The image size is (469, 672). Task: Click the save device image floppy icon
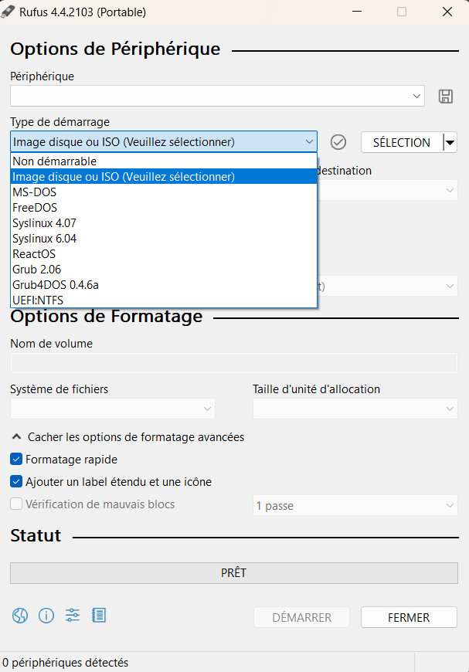click(x=445, y=96)
